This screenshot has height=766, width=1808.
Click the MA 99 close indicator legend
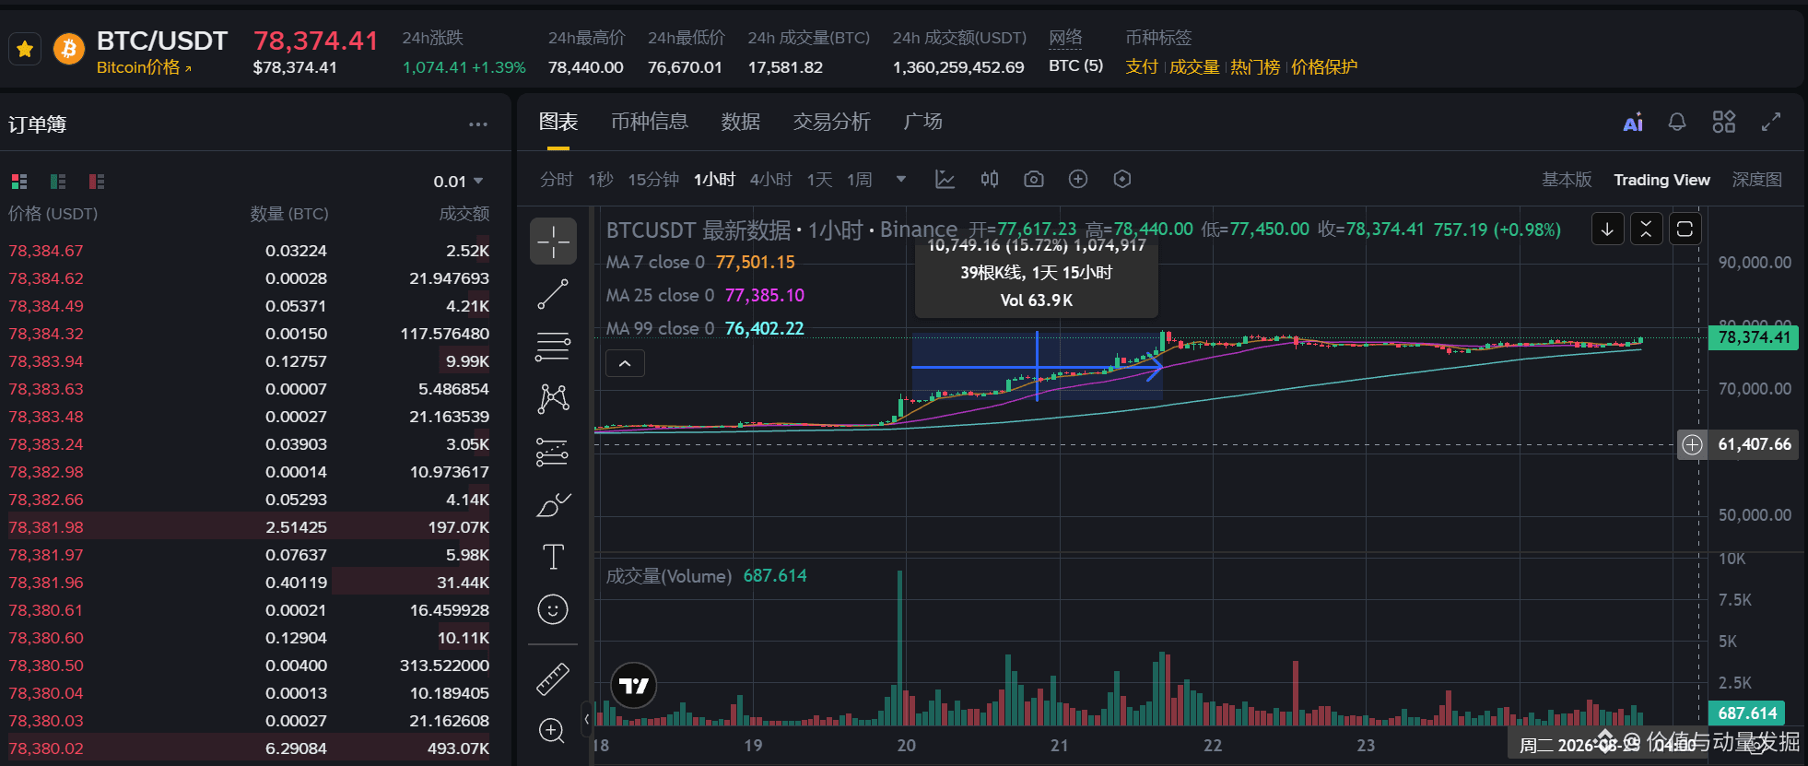(x=705, y=329)
